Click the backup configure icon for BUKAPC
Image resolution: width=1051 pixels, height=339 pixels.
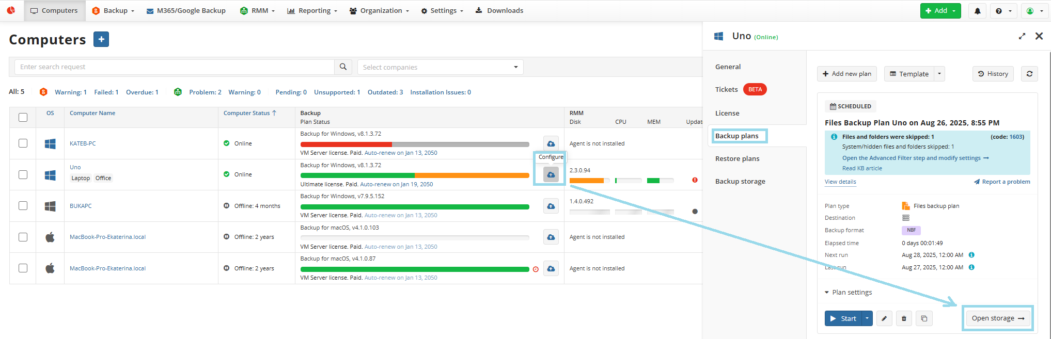point(551,206)
